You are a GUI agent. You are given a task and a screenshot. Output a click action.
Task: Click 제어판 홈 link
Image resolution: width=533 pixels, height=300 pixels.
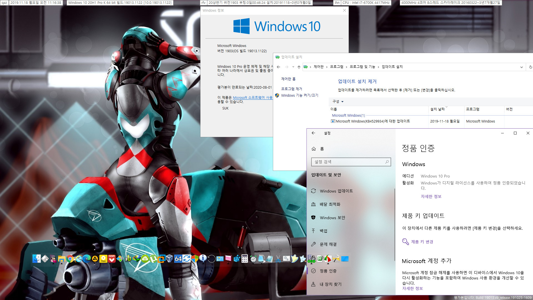click(288, 79)
